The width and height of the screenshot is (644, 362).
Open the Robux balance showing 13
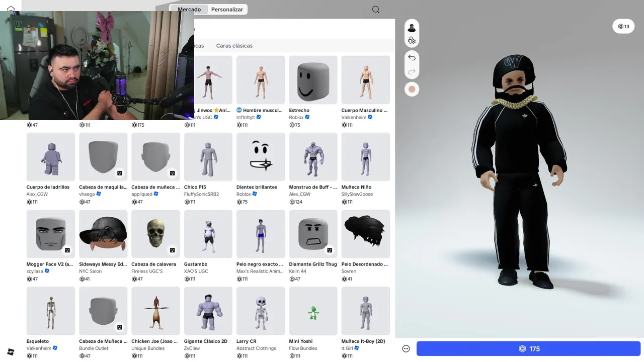[x=623, y=26]
